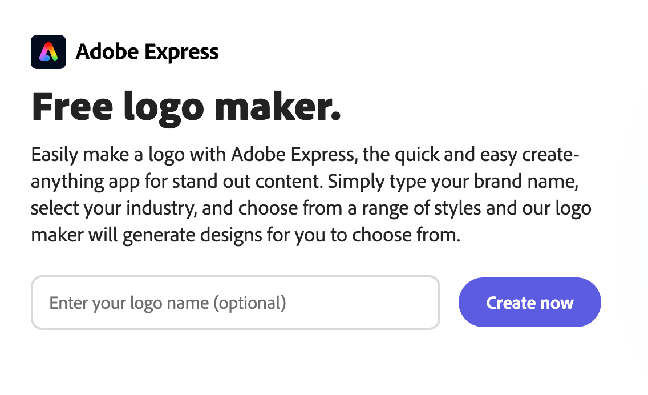
Task: Click the word "Free" in the heading
Action: point(68,107)
